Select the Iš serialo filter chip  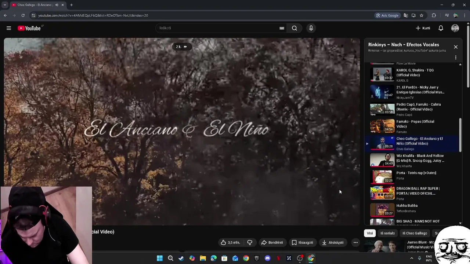[387, 233]
